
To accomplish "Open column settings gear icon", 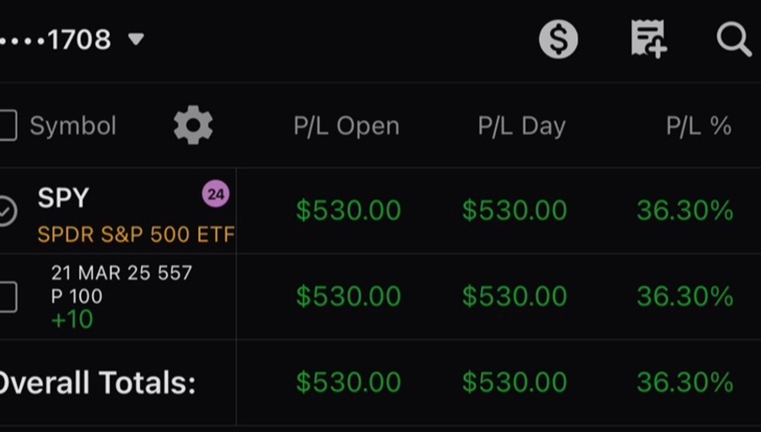I will 193,125.
